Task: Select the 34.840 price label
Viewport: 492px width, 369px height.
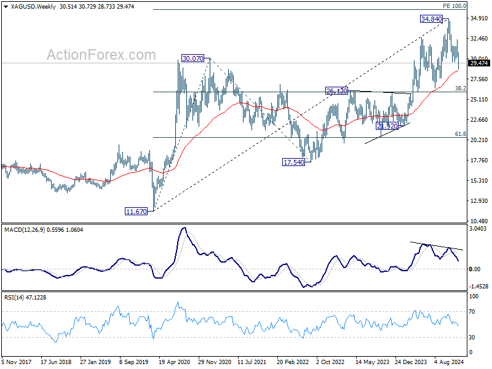Action: point(432,19)
